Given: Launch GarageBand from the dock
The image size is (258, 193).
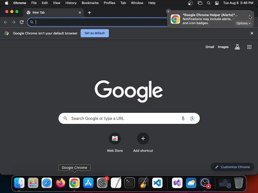Looking at the screenshot, I should [x=143, y=183].
